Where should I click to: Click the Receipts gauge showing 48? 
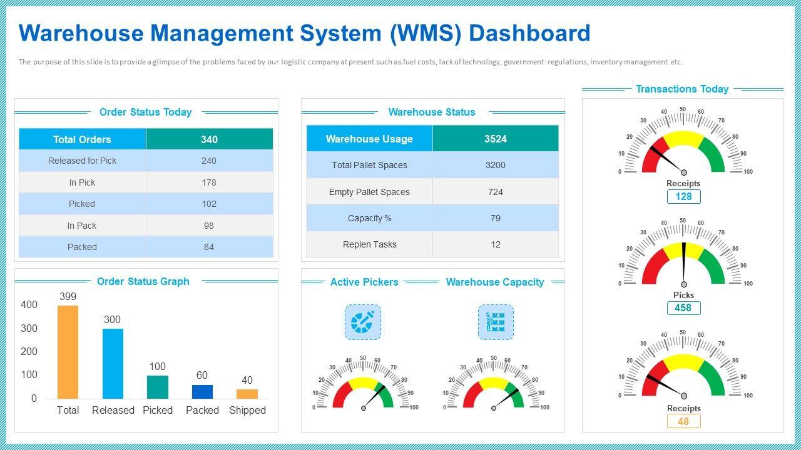pos(683,366)
